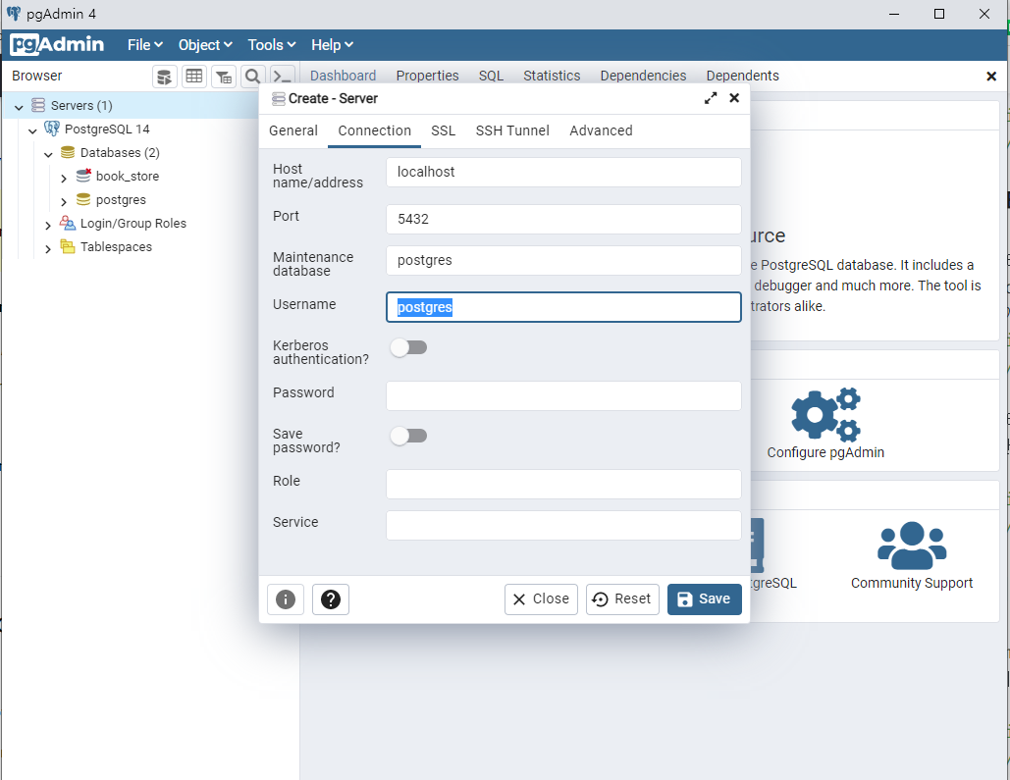The height and width of the screenshot is (780, 1010).
Task: Switch to the General tab
Action: coord(293,130)
